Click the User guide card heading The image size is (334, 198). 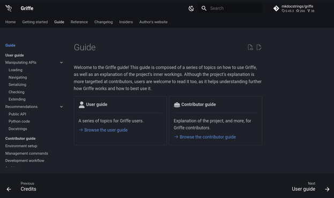pyautogui.click(x=97, y=104)
